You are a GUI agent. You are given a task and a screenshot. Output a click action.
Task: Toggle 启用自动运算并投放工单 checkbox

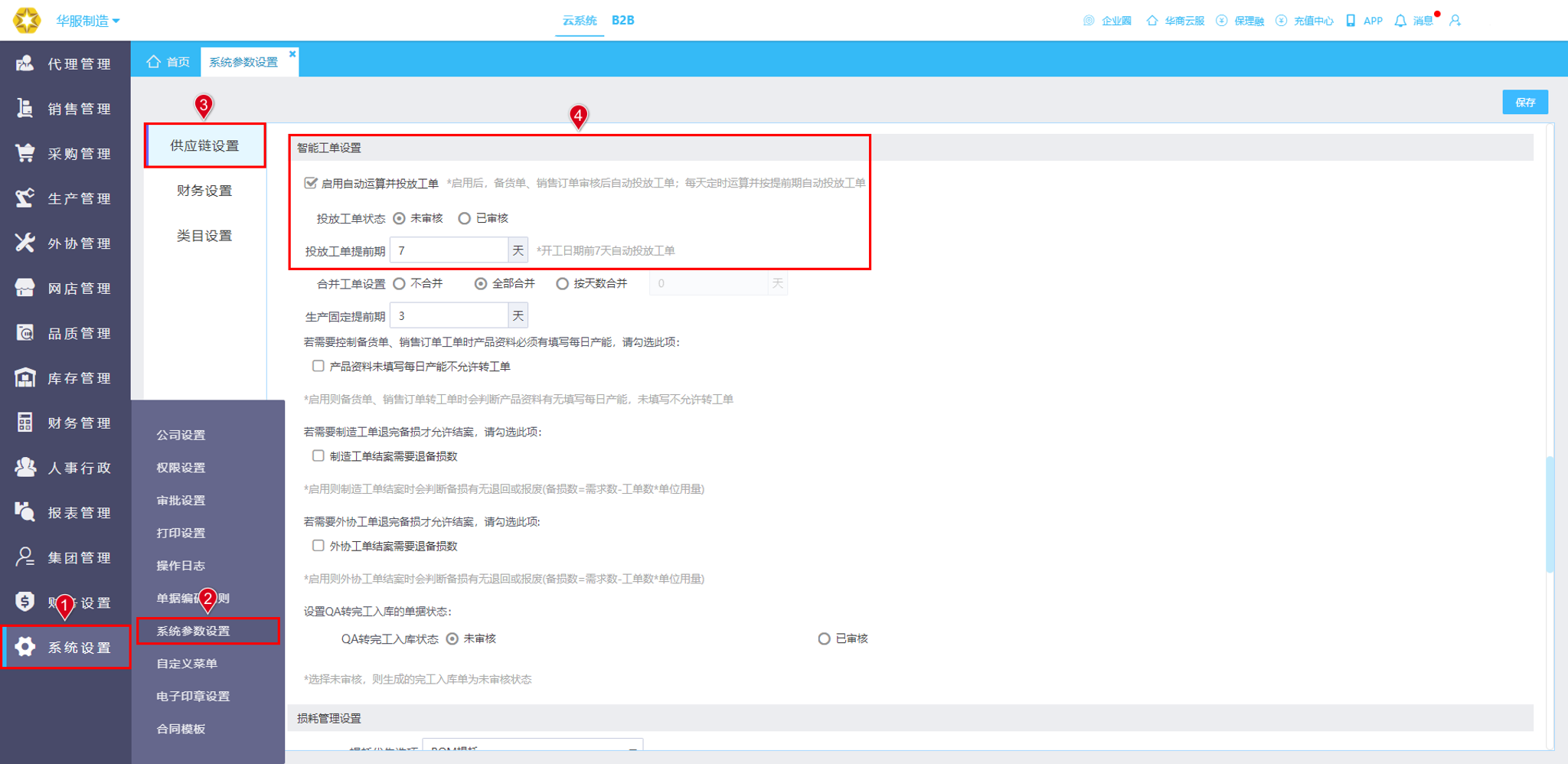pyautogui.click(x=310, y=183)
